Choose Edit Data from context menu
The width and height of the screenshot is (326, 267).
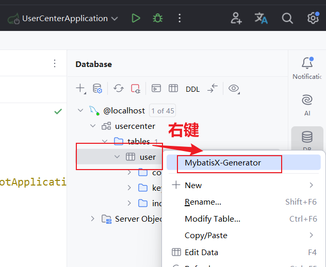coord(243,252)
